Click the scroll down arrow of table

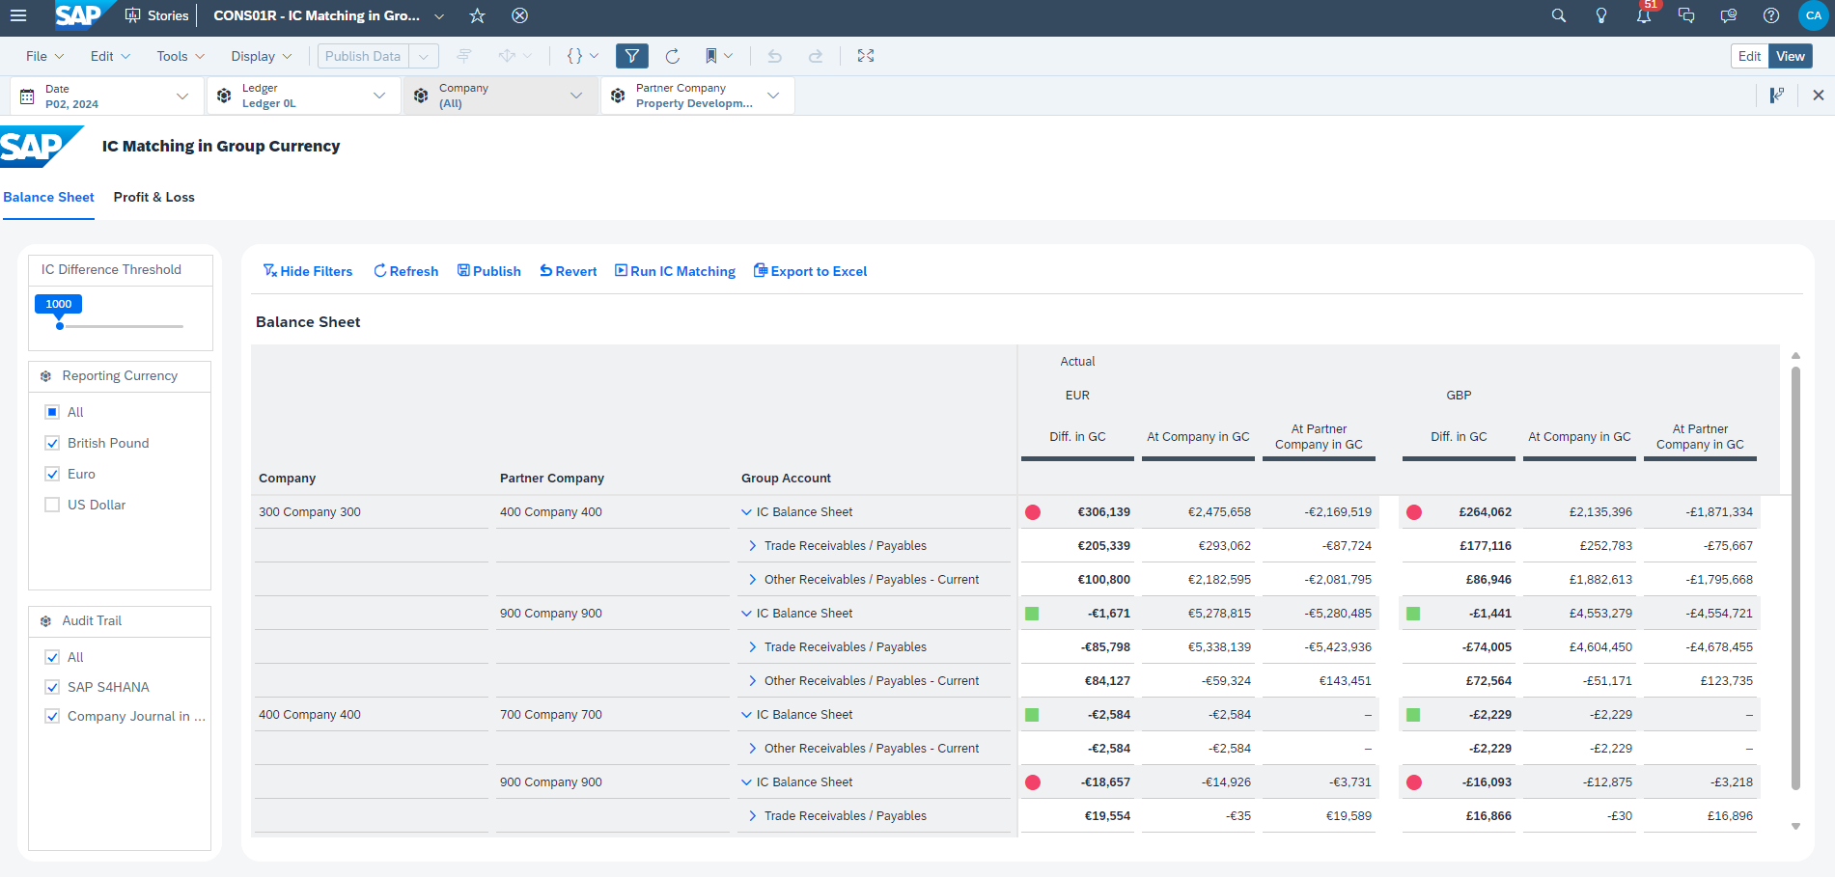tap(1795, 826)
